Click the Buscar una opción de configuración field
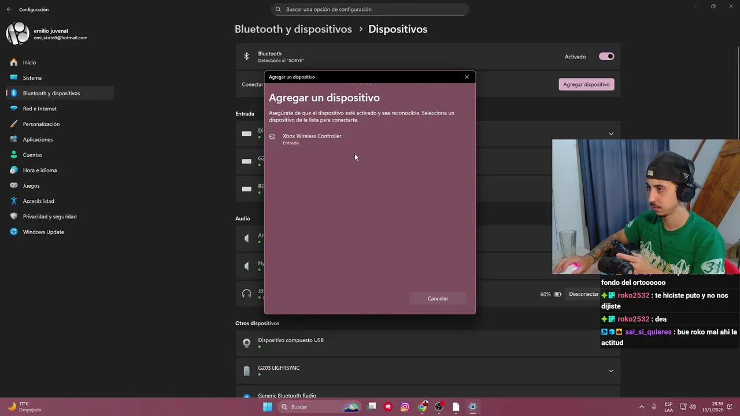 click(x=370, y=9)
